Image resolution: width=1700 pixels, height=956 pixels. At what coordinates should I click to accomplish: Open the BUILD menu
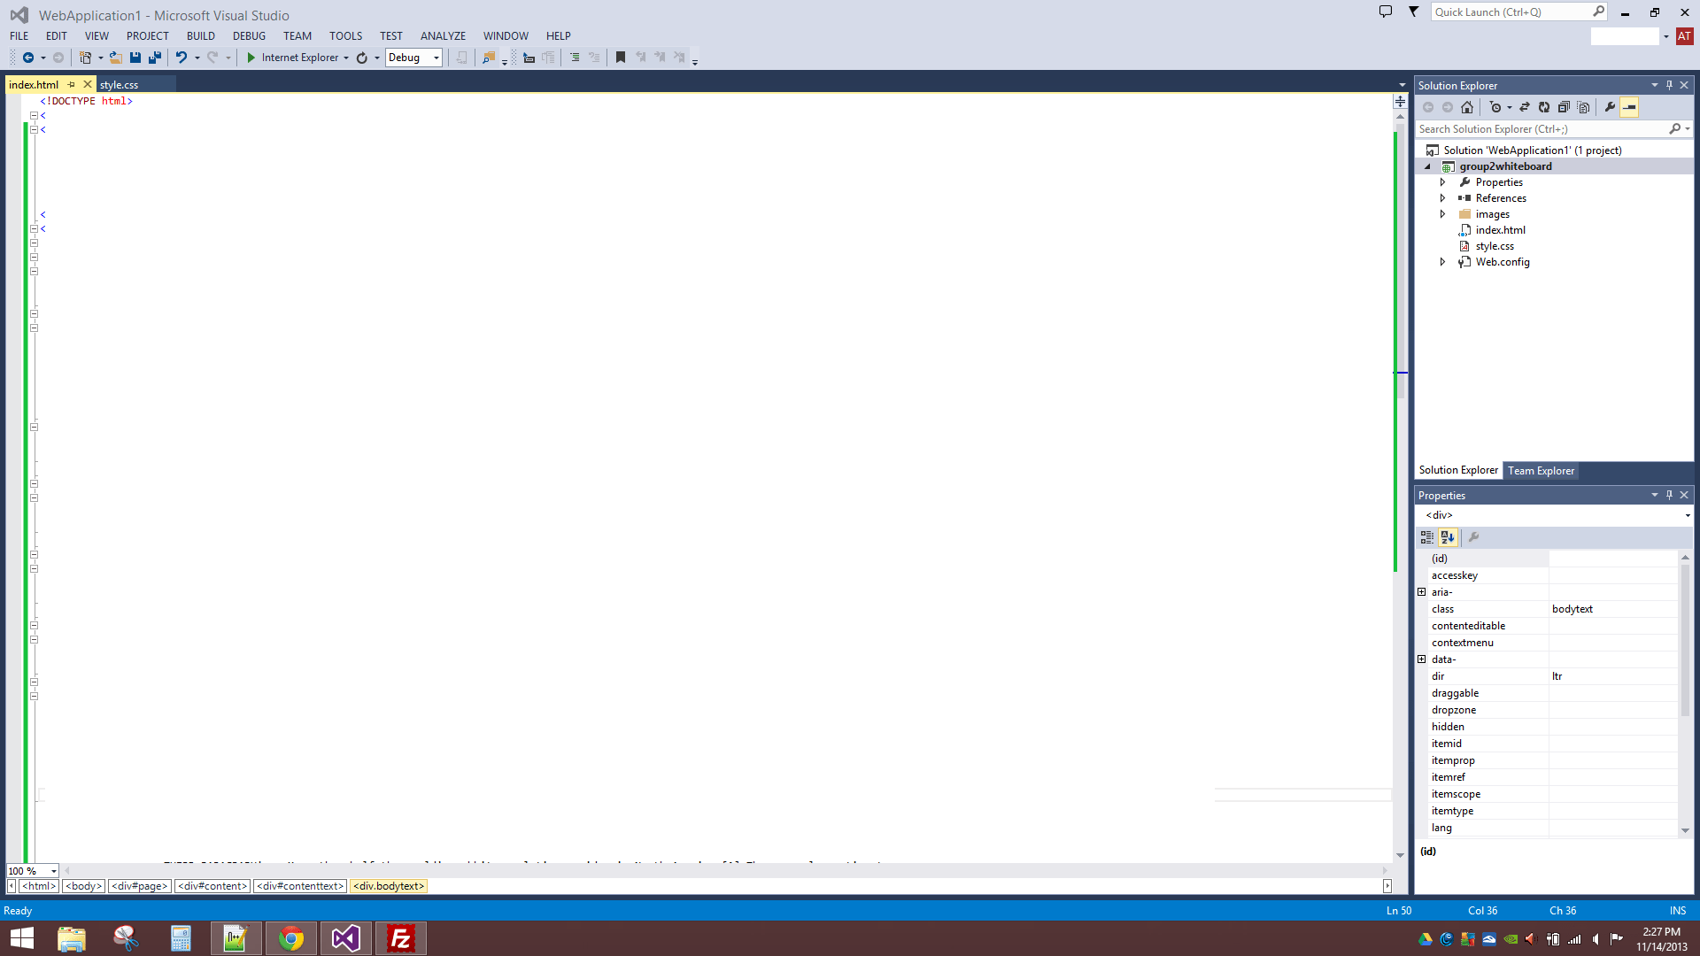click(200, 36)
